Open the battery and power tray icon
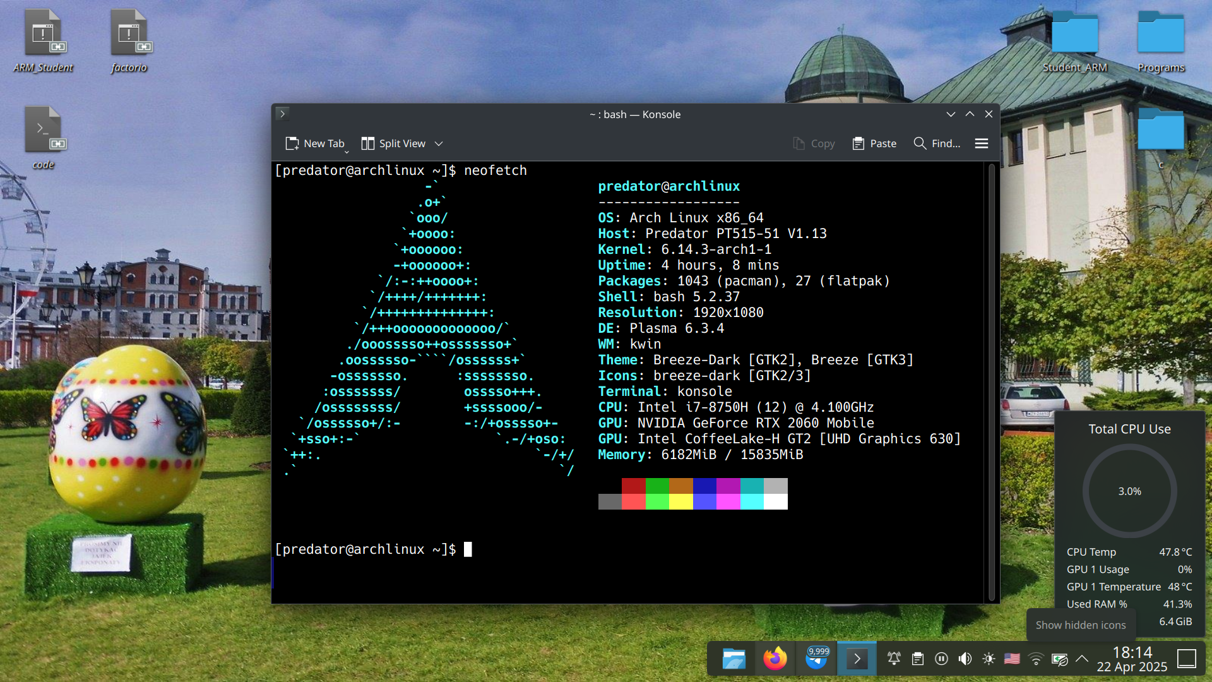 (x=1059, y=659)
